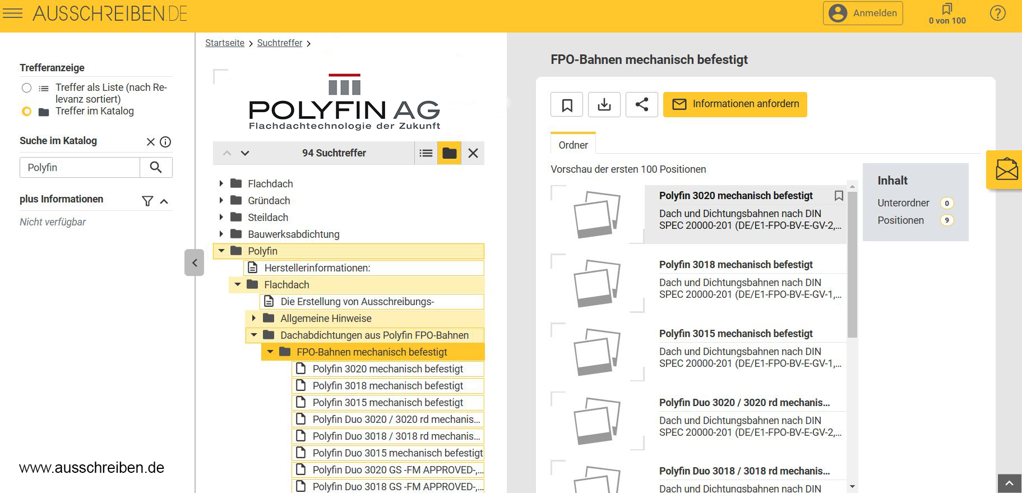Viewport: 1022px width, 493px height.
Task: Expand the Allgemeine Hinweise folder
Action: click(x=253, y=318)
